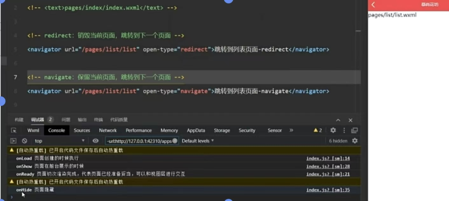Click the console filter input field

[x=139, y=141]
